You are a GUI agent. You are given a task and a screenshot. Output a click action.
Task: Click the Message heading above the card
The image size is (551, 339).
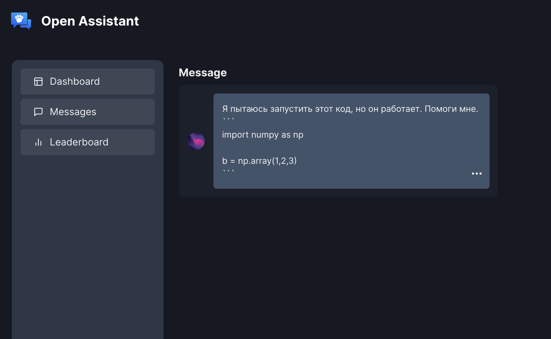click(x=203, y=72)
